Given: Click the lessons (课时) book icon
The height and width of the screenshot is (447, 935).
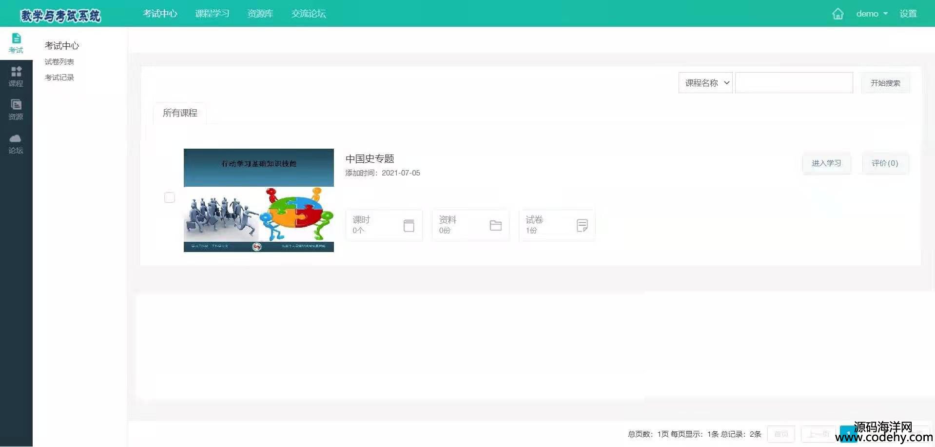Looking at the screenshot, I should tap(409, 225).
